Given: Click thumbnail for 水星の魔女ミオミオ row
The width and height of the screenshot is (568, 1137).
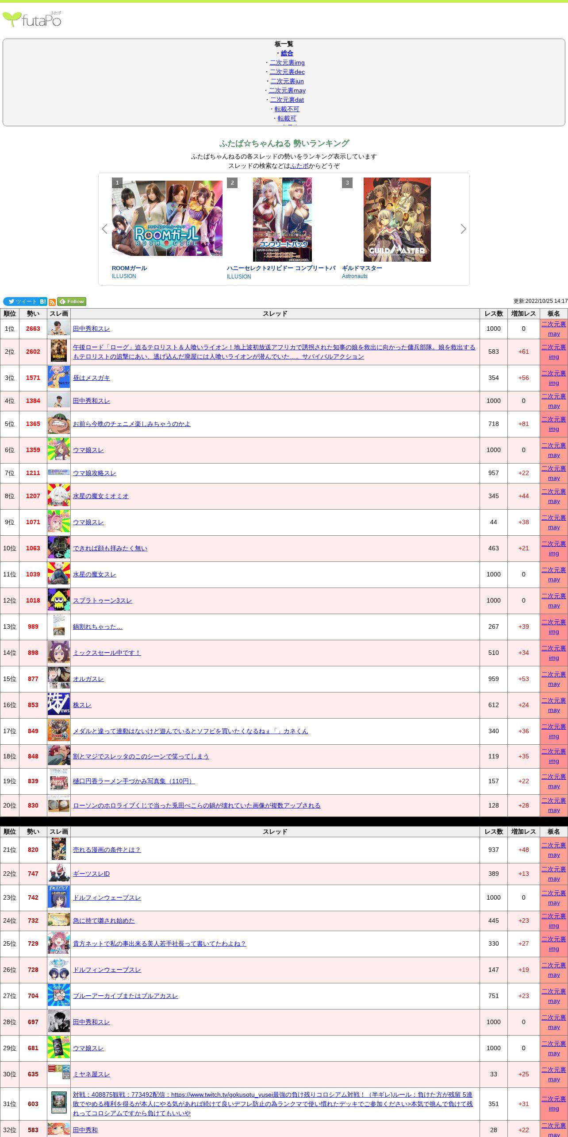Looking at the screenshot, I should click(x=59, y=496).
